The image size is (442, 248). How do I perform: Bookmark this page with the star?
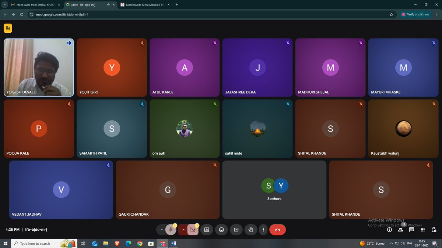[x=391, y=14]
